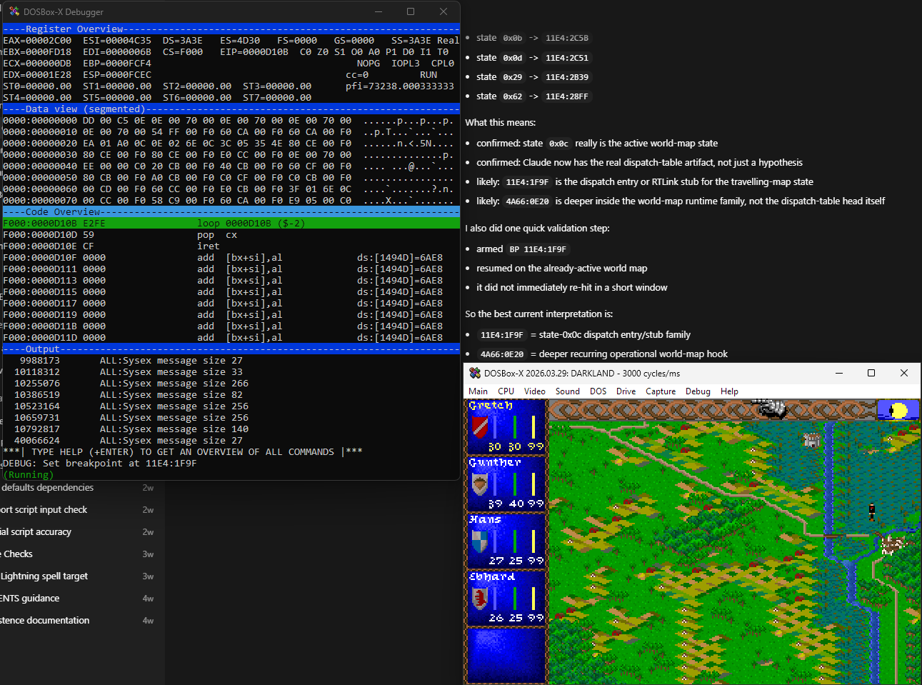Click Gunther's character name label
This screenshot has width=922, height=685.
[x=495, y=462]
